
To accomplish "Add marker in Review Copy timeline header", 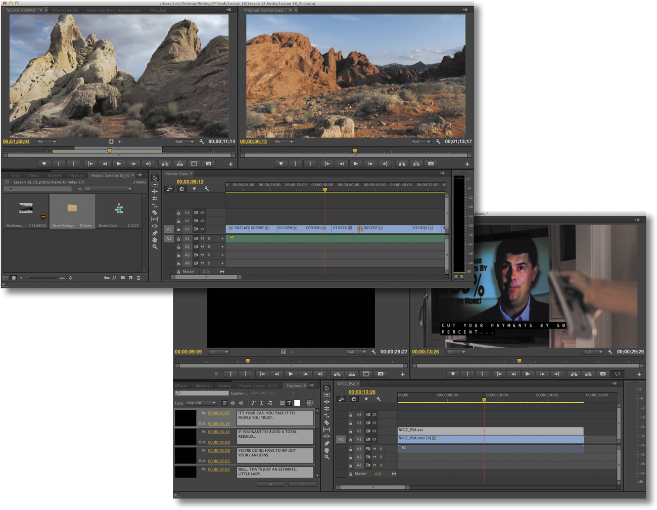I will tap(194, 189).
